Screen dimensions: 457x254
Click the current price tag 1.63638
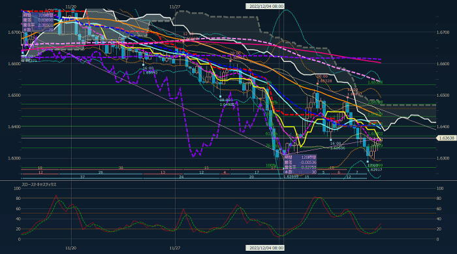447,138
